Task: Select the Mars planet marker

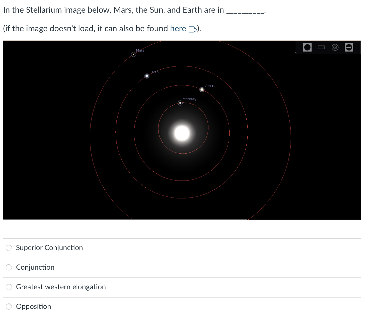Action: [x=133, y=54]
